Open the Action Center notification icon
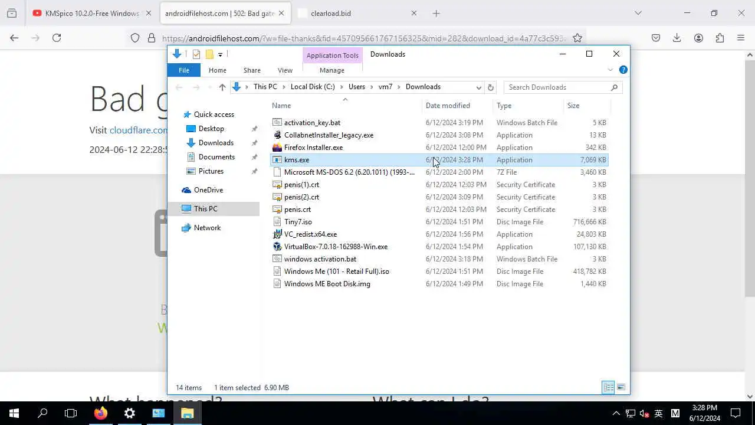This screenshot has width=755, height=425. pyautogui.click(x=736, y=413)
